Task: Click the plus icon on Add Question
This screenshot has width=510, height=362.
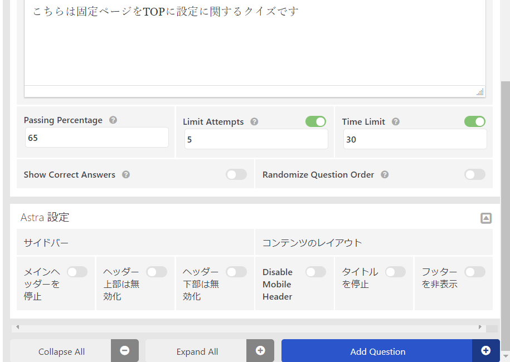Action: (485, 351)
